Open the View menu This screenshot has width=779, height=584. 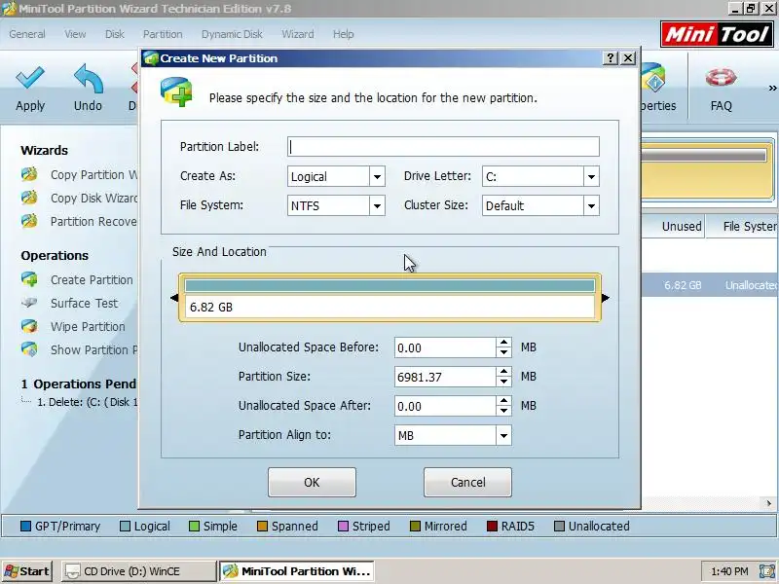[75, 34]
